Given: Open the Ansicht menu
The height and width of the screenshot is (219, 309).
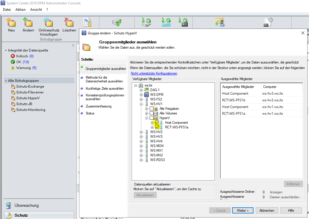Looking at the screenshot, I should click(x=36, y=10).
